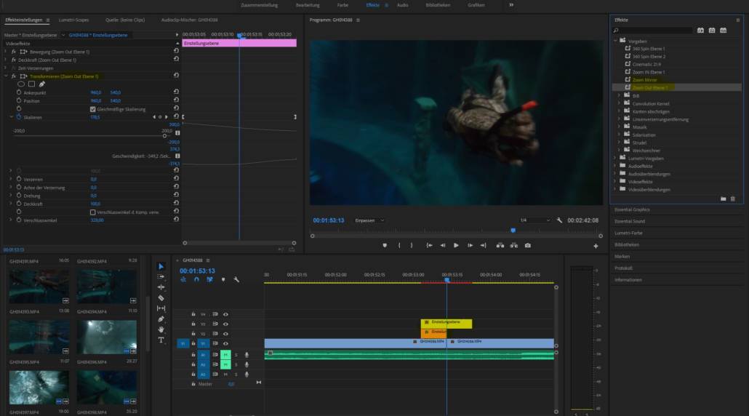
Task: Open the 1/4 playback resolution dropdown
Action: click(534, 220)
